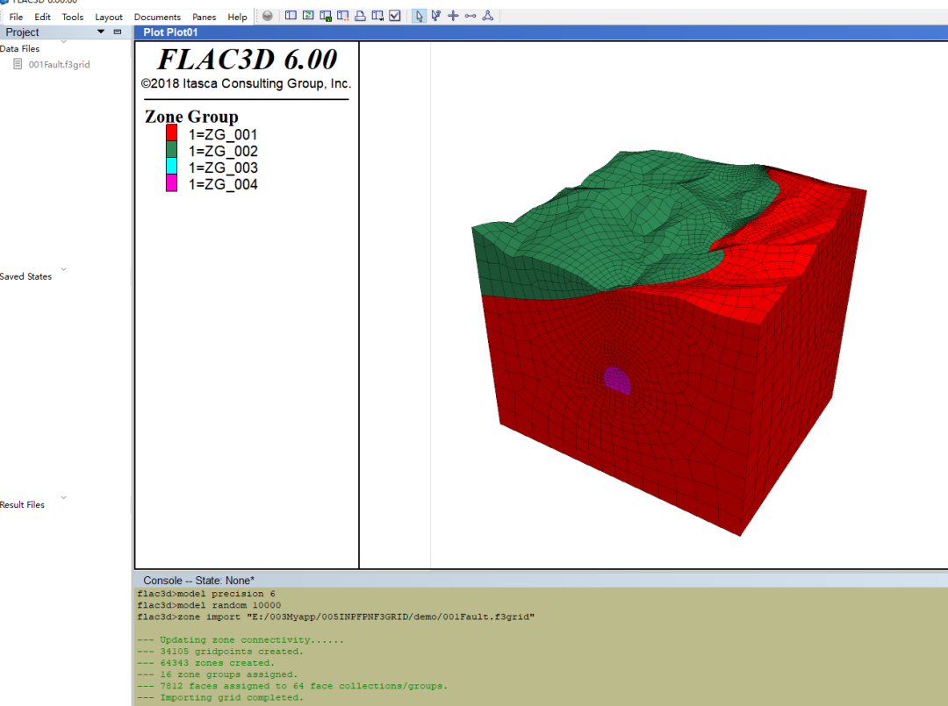Select the arrow pointer tool

tap(419, 16)
